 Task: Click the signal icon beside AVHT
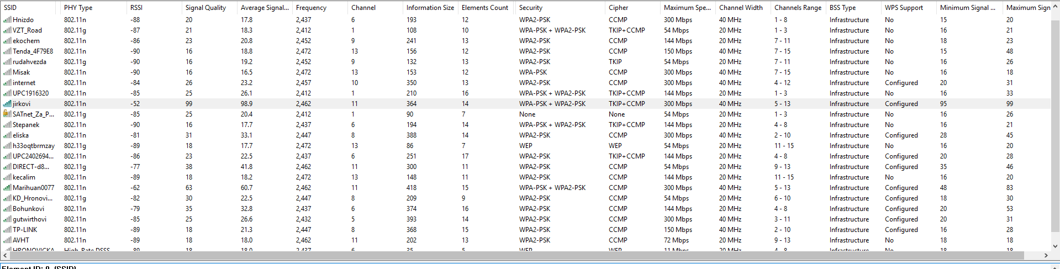(7, 240)
